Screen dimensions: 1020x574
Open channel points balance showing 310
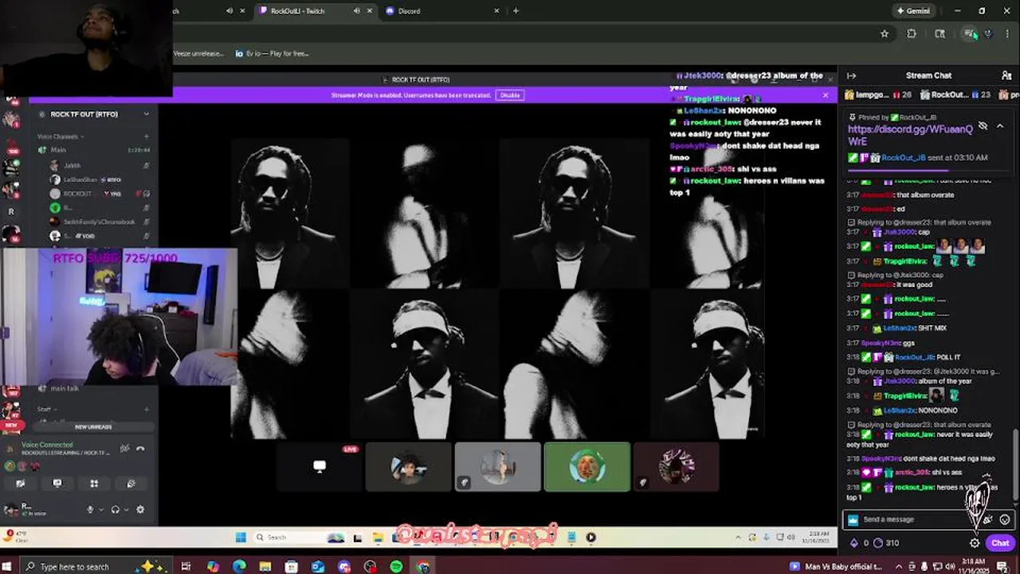pos(886,543)
